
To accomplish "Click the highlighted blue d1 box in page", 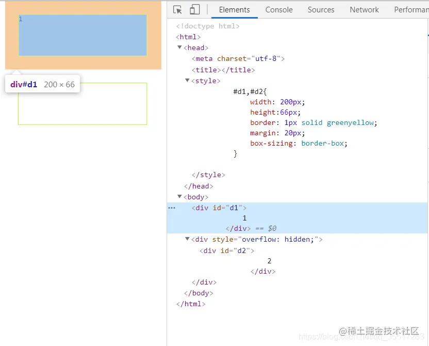I will pos(82,35).
